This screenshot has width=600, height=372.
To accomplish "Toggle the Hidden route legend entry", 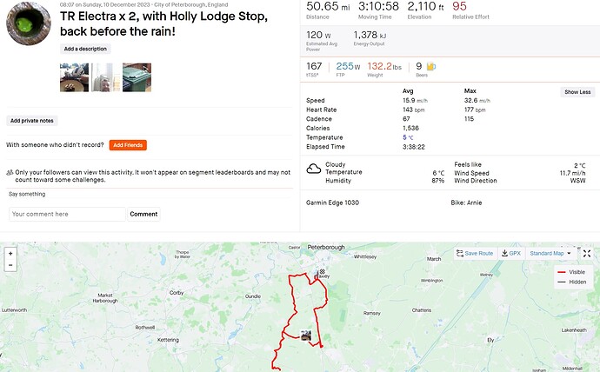I will pyautogui.click(x=570, y=282).
